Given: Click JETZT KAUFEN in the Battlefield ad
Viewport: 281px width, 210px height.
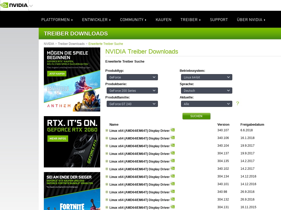Looking at the screenshot, I should point(57,74).
